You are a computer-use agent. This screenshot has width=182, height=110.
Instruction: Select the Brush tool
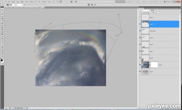point(2,25)
